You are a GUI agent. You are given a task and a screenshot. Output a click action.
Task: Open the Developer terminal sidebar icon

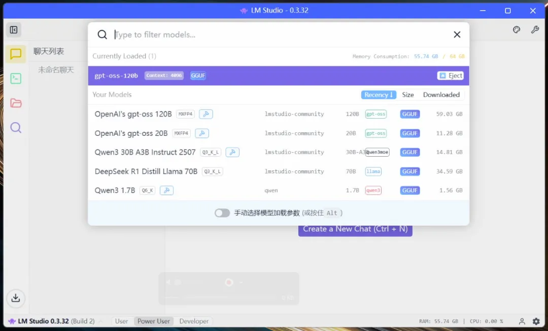click(x=16, y=79)
